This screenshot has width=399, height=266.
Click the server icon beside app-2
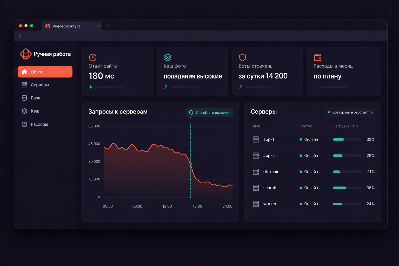click(x=256, y=156)
